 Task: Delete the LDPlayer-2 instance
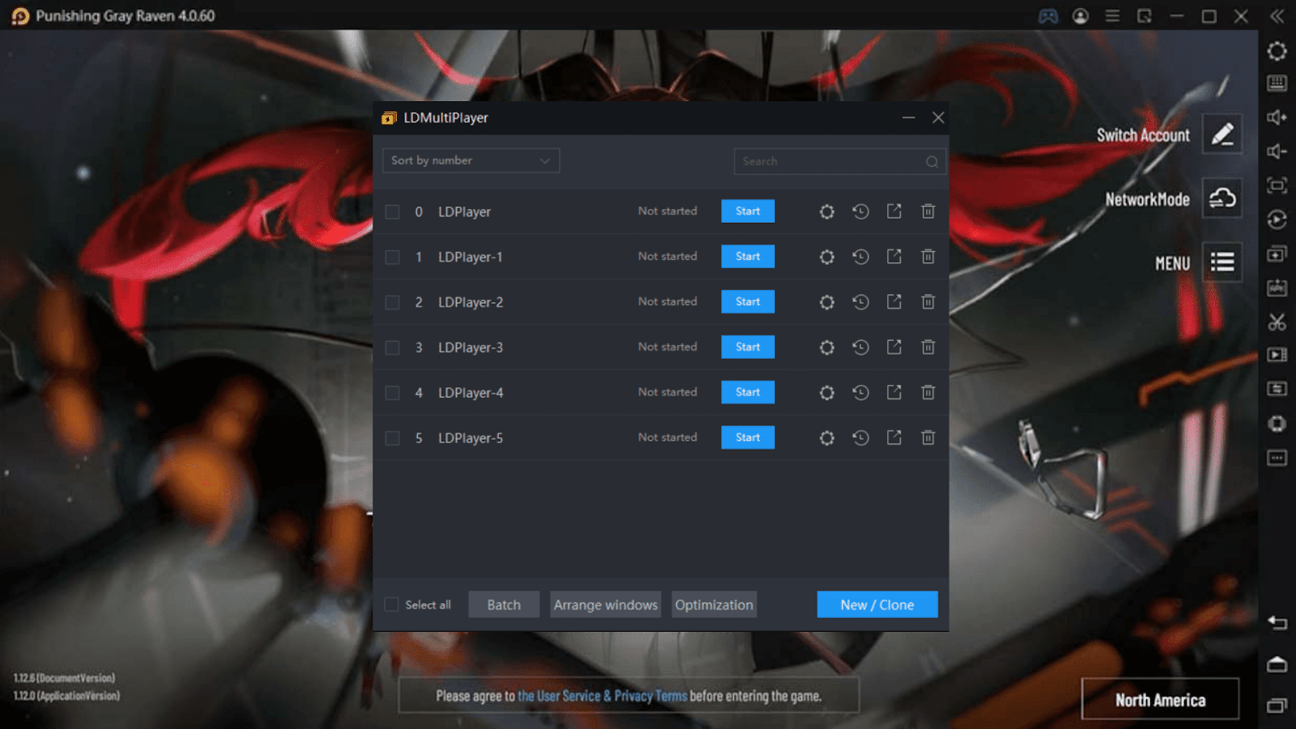pyautogui.click(x=928, y=302)
